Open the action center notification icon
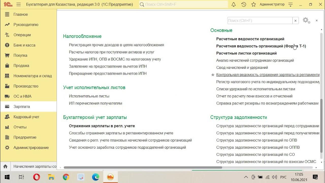This screenshot has height=183, width=325. [315, 177]
